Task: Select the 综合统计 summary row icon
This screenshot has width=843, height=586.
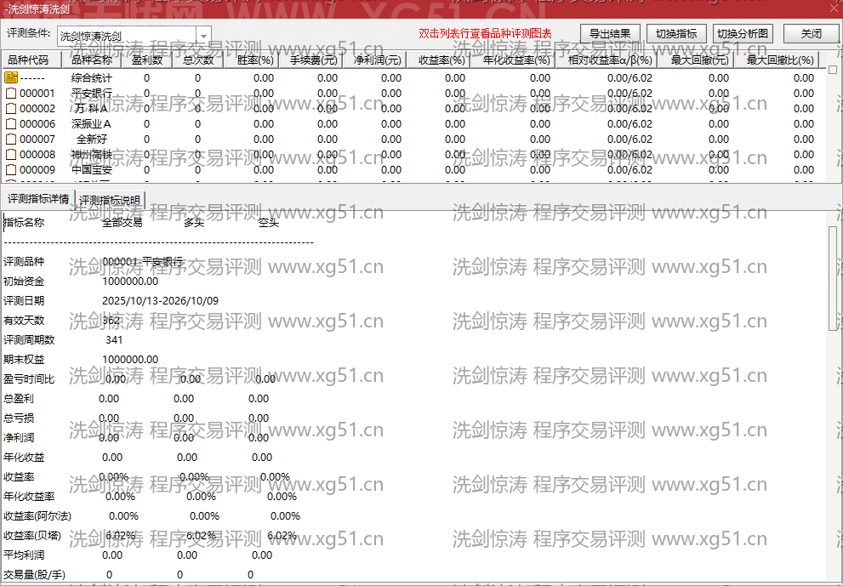Action: [11, 77]
